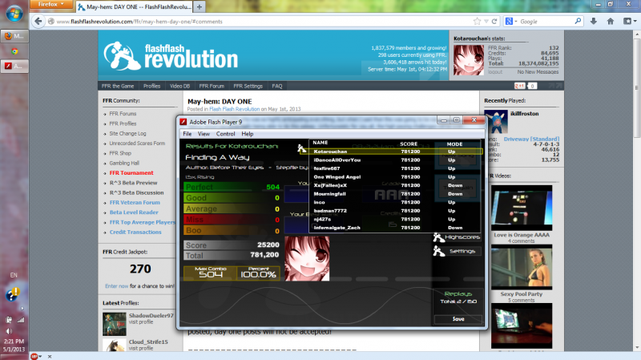Open Gambling Hall link

[124, 163]
